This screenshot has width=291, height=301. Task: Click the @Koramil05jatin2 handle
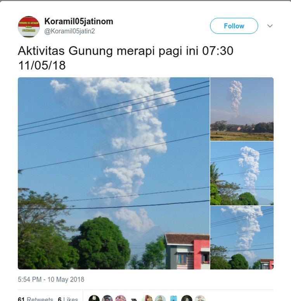coord(69,31)
